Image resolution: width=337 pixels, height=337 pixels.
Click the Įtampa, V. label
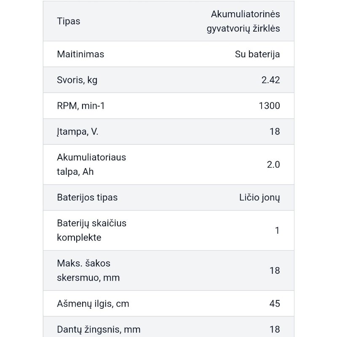click(x=78, y=131)
